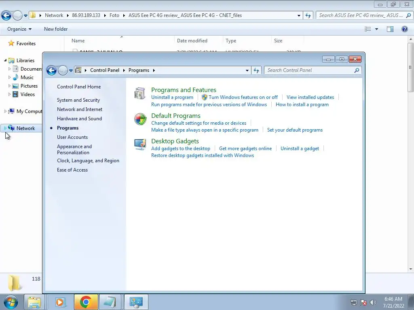
Task: Open the view options dropdown arrow
Action: coord(376,29)
